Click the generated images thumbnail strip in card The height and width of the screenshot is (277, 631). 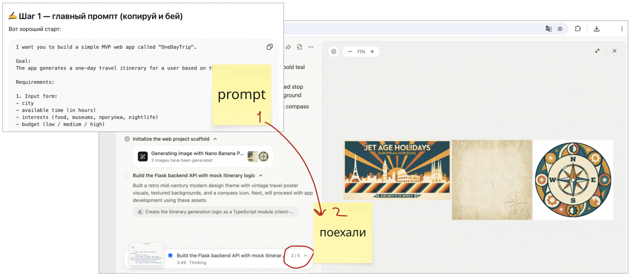point(258,156)
